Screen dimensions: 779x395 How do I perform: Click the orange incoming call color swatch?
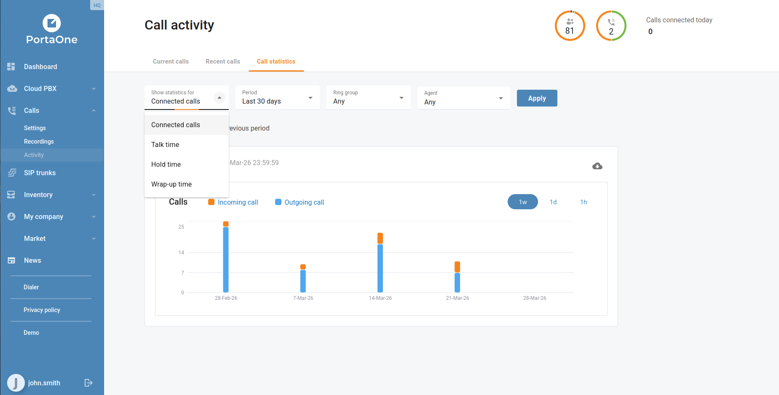pyautogui.click(x=211, y=202)
